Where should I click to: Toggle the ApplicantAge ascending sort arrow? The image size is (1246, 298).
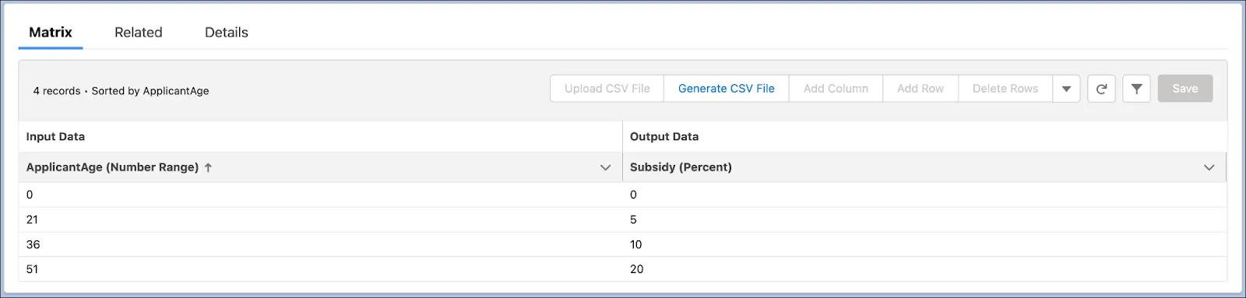tap(208, 167)
